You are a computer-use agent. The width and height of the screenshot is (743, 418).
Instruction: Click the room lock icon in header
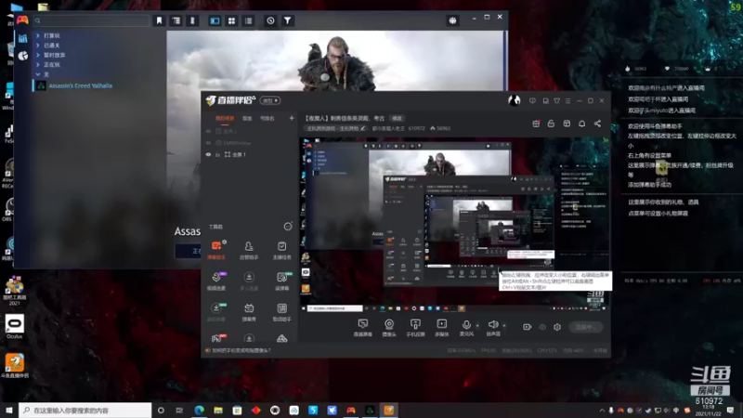[551, 124]
